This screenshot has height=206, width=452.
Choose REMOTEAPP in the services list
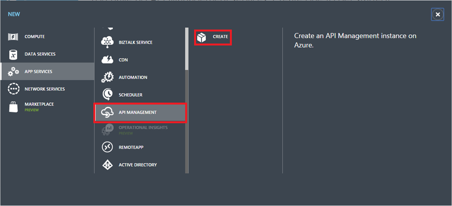[x=131, y=147]
